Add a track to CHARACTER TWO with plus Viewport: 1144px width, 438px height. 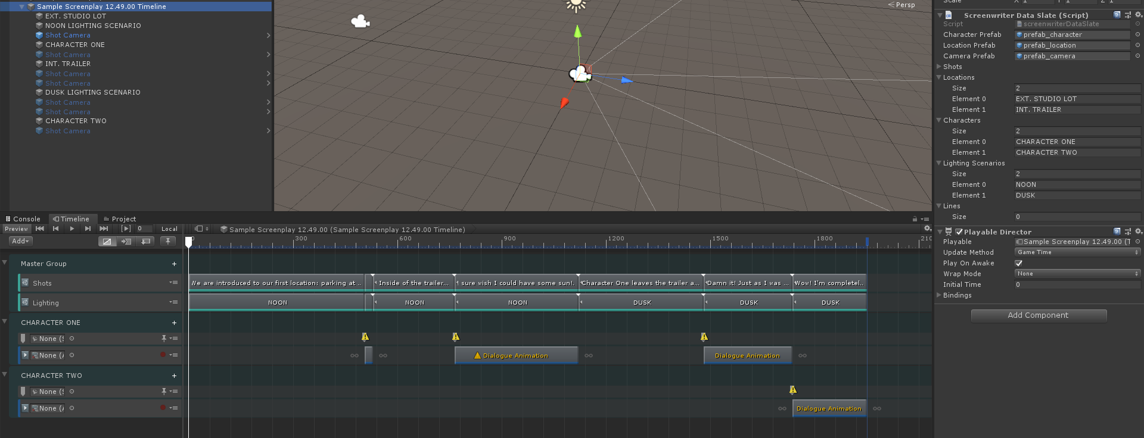[x=174, y=376]
